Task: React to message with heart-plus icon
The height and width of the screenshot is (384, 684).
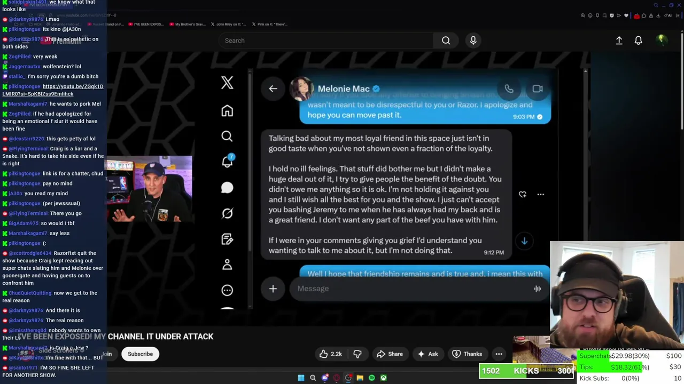Action: pyautogui.click(x=523, y=195)
